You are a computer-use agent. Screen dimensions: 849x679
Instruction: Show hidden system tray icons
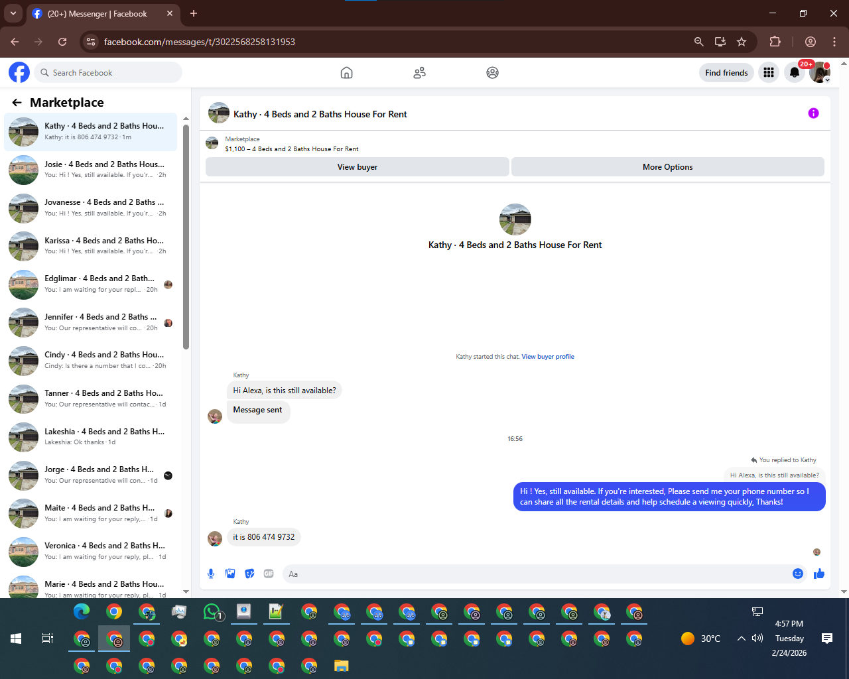click(x=741, y=639)
